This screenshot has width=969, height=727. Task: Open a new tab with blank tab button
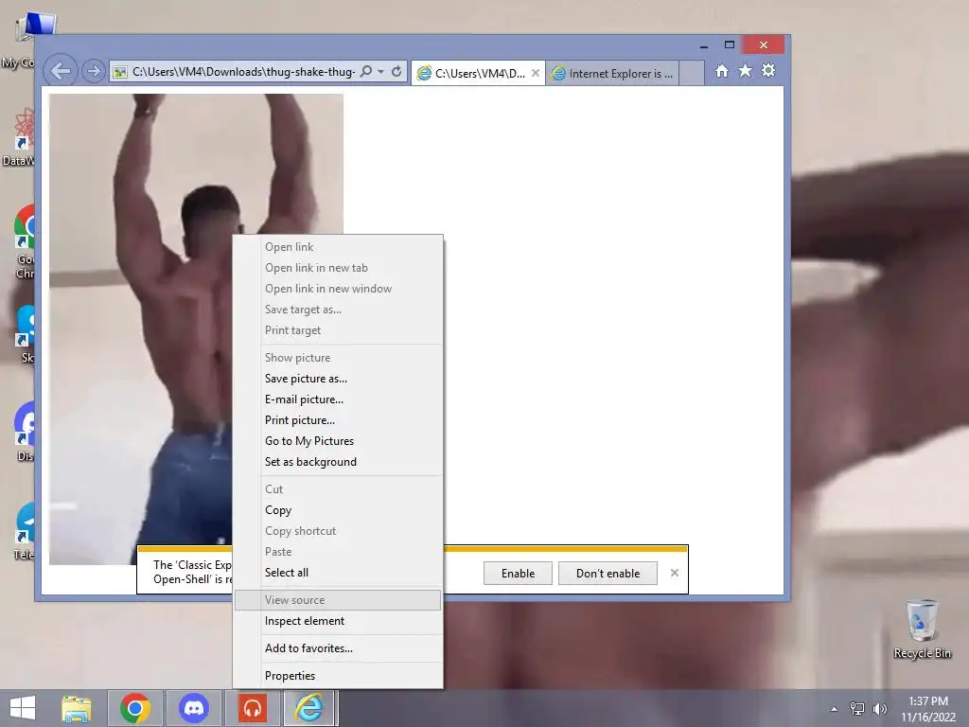tap(692, 73)
